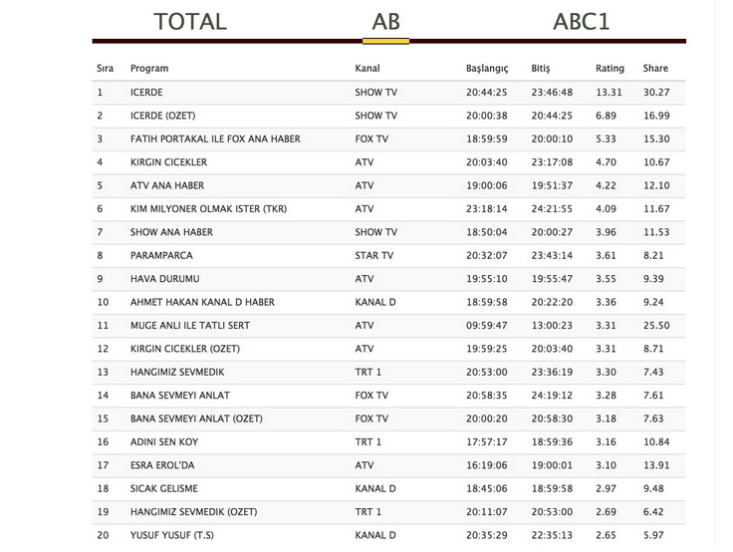This screenshot has width=733, height=552.
Task: Click the Share column header
Action: coord(655,69)
